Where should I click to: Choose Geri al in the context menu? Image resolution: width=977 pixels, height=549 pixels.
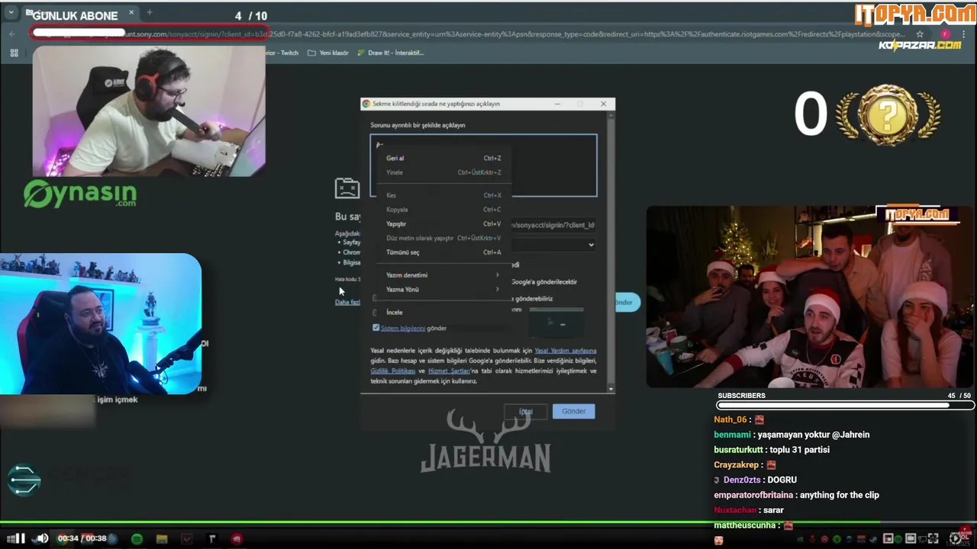pos(443,159)
